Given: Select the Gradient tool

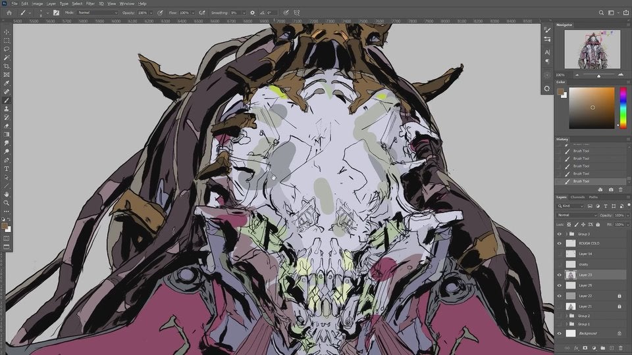Looking at the screenshot, I should click(7, 134).
